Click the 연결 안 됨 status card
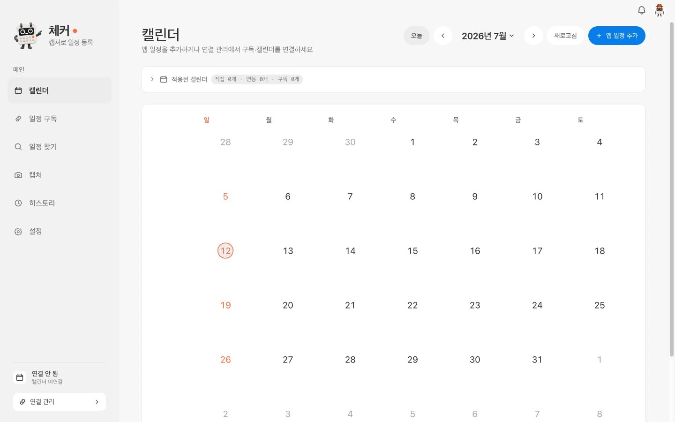The image size is (675, 422). tap(60, 377)
